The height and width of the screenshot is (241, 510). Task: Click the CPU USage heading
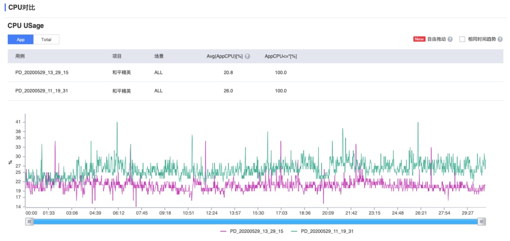pyautogui.click(x=25, y=26)
